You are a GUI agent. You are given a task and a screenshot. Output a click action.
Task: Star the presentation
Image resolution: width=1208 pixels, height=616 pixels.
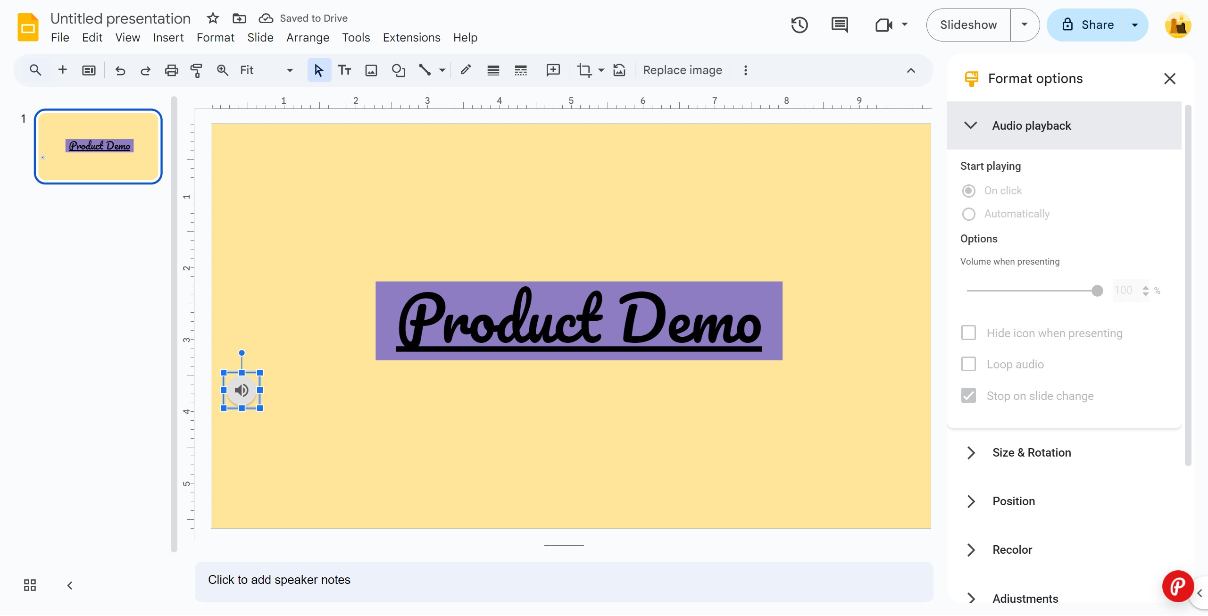coord(213,18)
